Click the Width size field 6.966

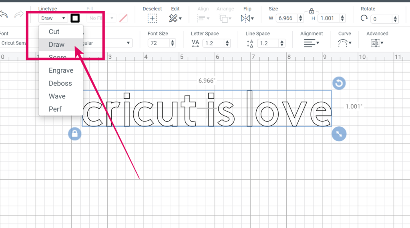pyautogui.click(x=287, y=18)
